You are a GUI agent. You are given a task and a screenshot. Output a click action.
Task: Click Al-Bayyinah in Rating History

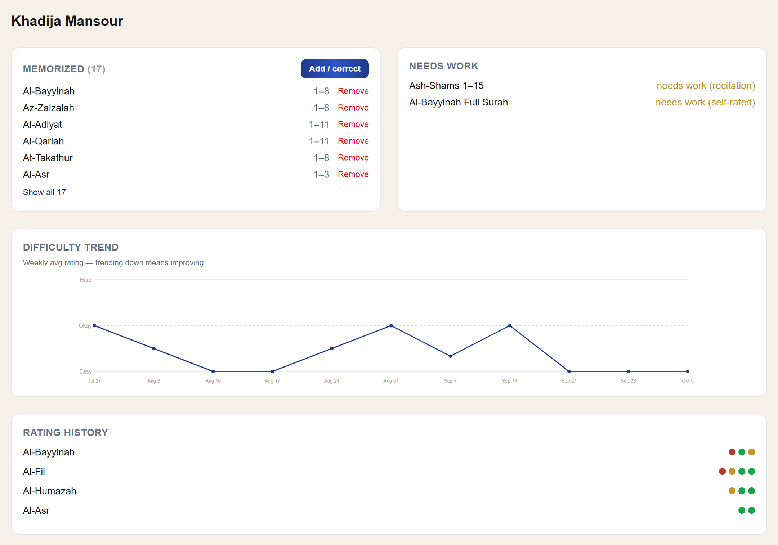pos(49,452)
